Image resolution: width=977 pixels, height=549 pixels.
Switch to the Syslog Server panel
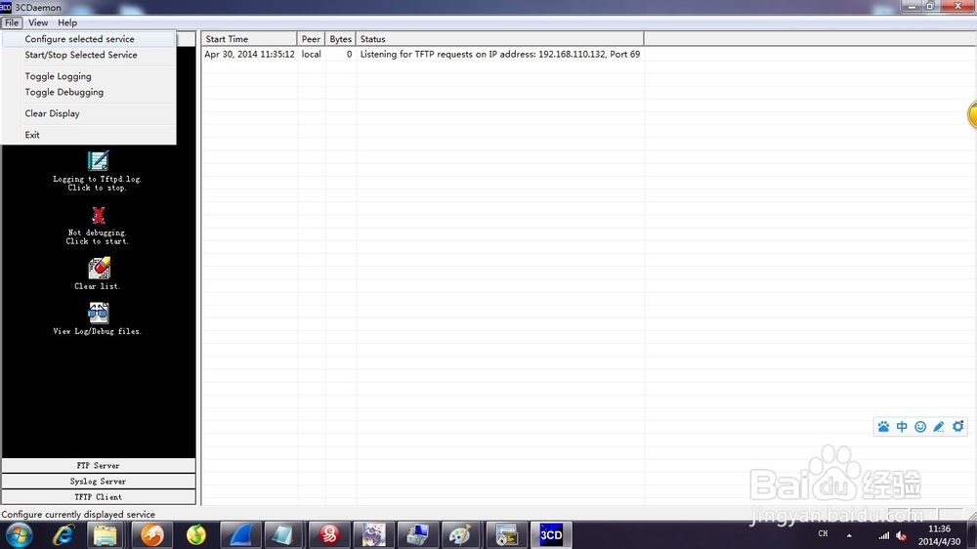[x=99, y=481]
